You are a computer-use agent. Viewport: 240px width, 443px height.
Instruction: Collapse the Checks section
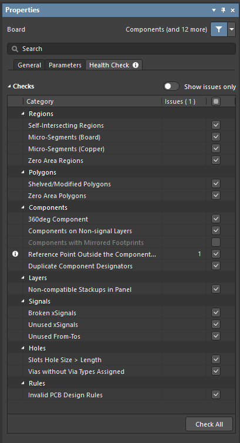tap(9, 86)
